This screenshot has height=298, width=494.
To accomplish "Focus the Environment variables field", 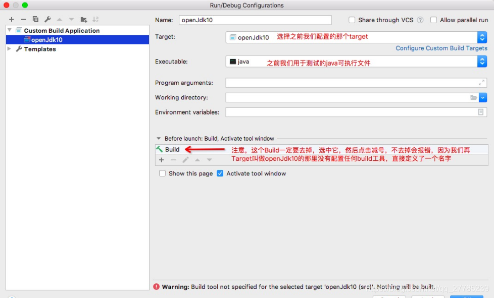I will [356, 112].
